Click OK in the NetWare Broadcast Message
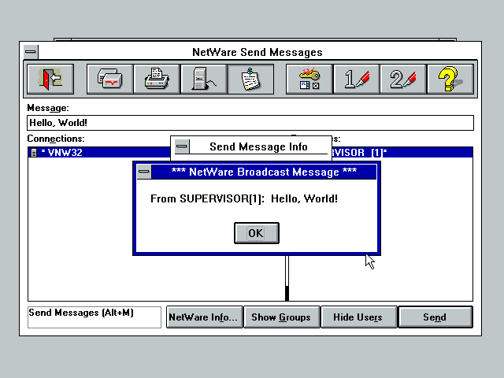 coord(257,233)
